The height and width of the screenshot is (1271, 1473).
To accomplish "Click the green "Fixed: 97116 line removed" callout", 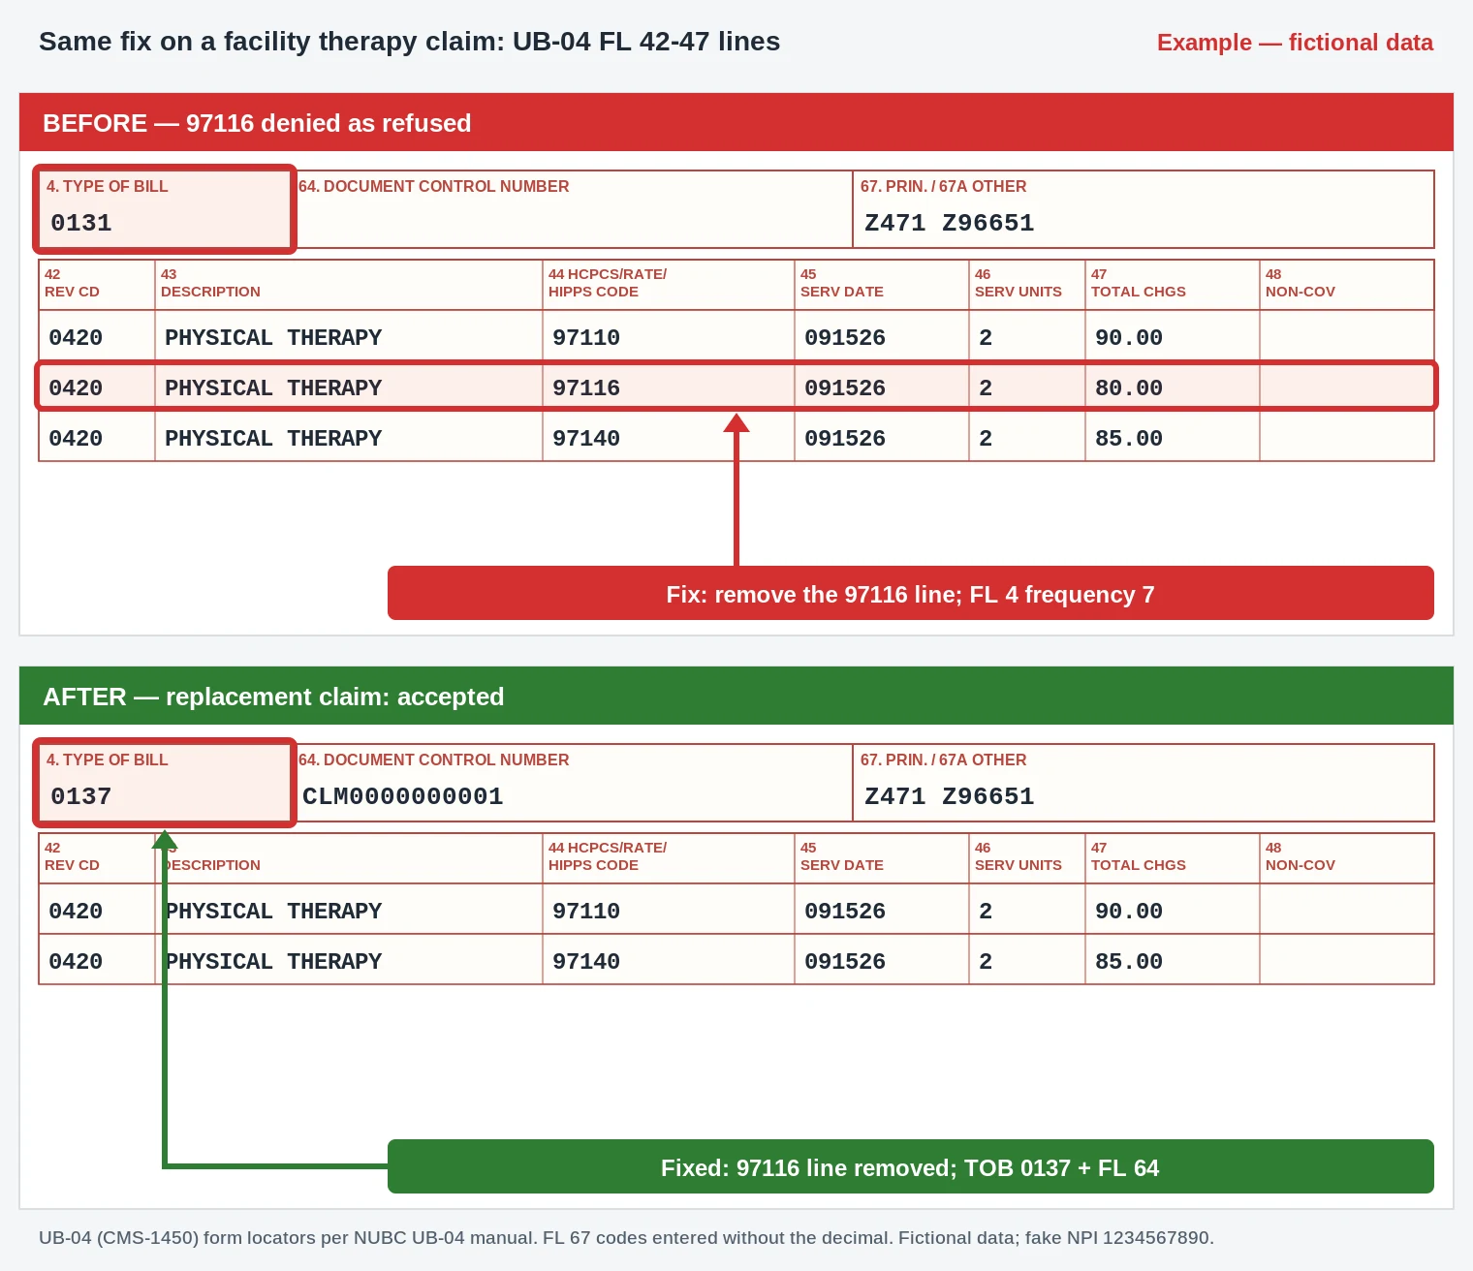I will click(911, 1166).
